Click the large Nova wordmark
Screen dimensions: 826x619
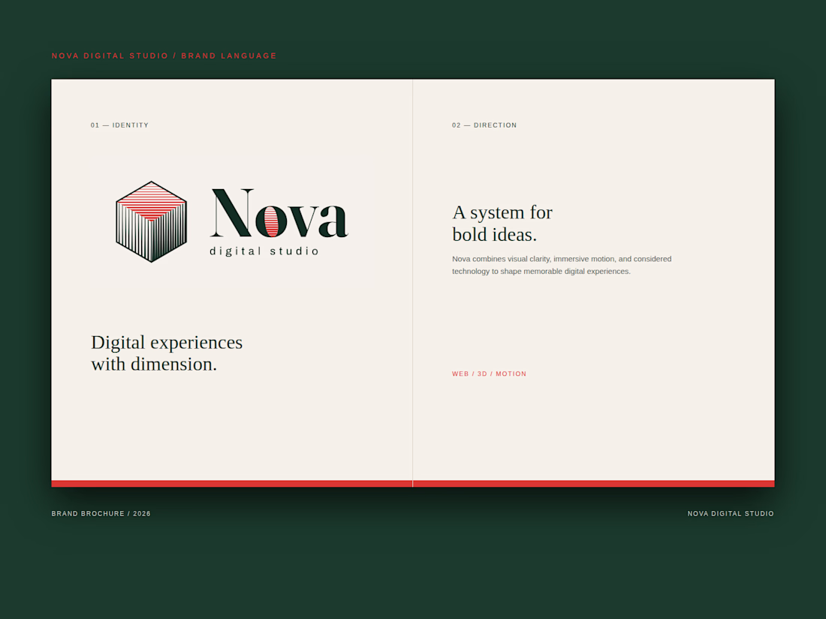279,213
